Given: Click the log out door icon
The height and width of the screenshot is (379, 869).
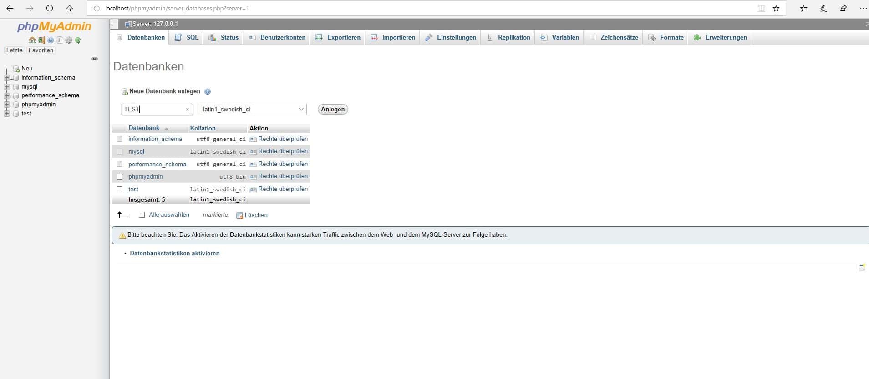Looking at the screenshot, I should [41, 40].
